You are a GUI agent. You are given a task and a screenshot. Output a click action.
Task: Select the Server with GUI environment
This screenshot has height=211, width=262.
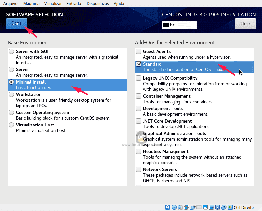pos(11,51)
